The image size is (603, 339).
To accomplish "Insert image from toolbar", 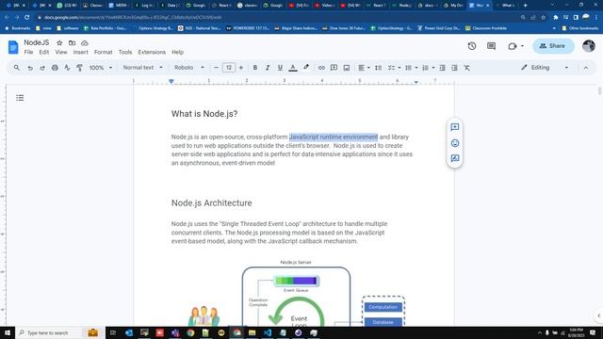I will click(347, 68).
